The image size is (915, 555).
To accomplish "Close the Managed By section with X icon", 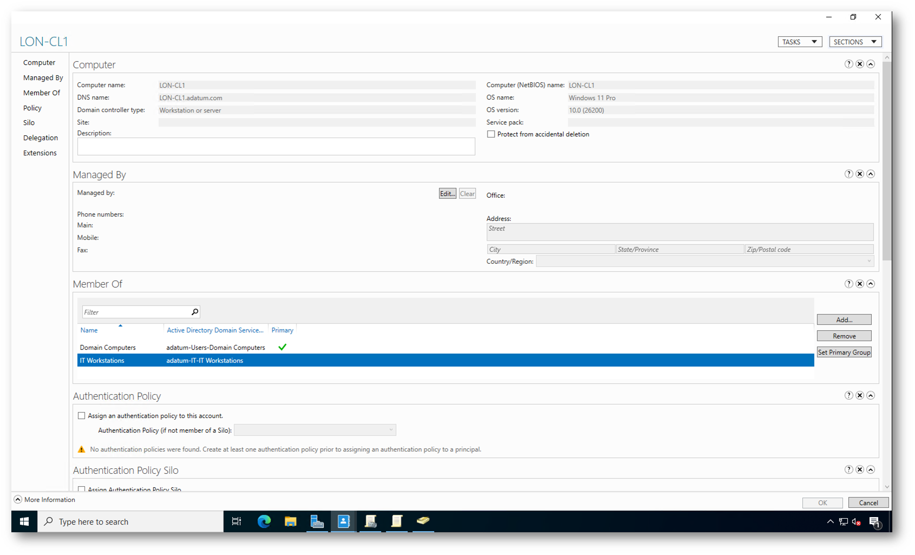I will point(859,174).
